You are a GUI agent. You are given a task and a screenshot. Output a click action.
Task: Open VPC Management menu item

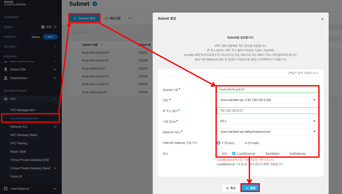click(x=22, y=110)
